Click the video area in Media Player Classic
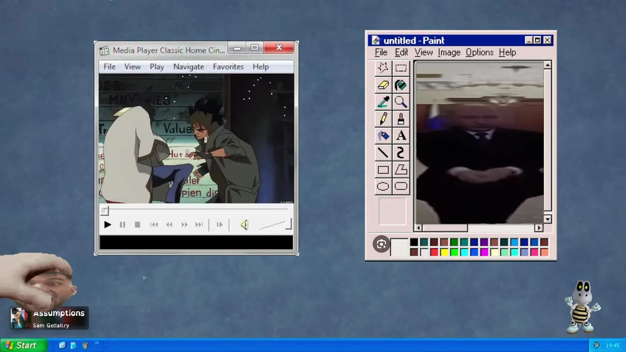This screenshot has width=626, height=352. pos(196,139)
